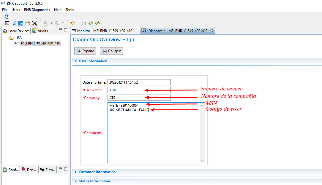Image resolution: width=322 pixels, height=185 pixels.
Task: Click the document page icon in toolbar
Action: tap(84, 23)
